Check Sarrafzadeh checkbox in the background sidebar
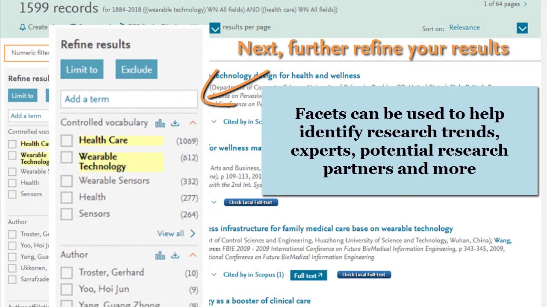Image resolution: width=547 pixels, height=307 pixels. click(12, 280)
